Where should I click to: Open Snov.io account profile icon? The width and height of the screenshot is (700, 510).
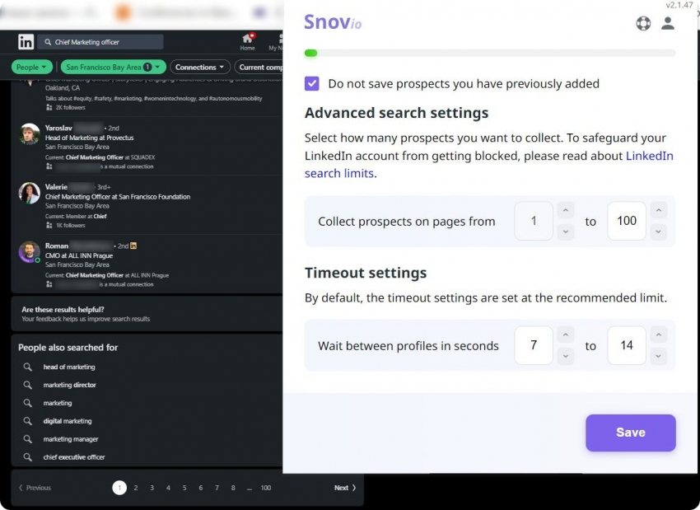pos(668,23)
